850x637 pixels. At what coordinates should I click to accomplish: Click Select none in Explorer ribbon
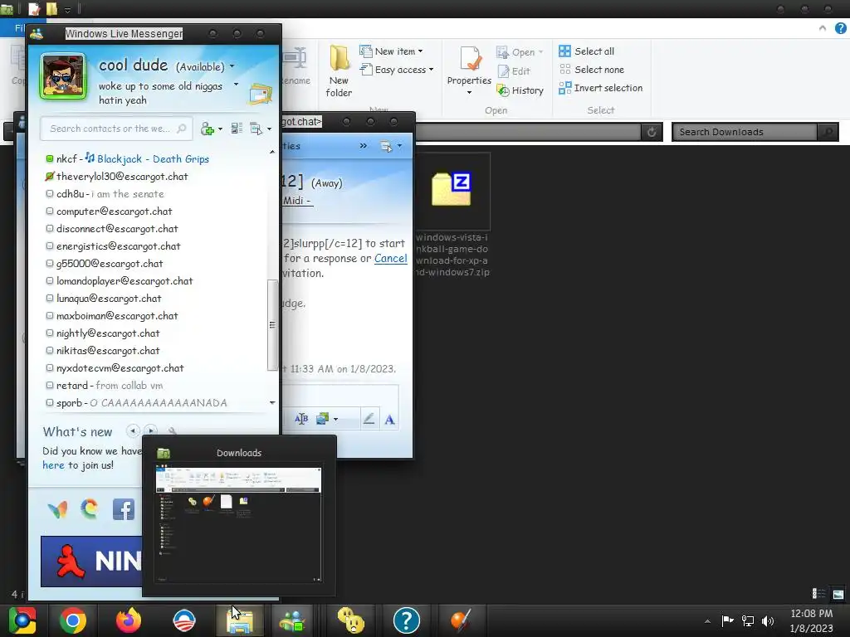[x=591, y=70]
